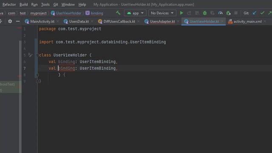The image size is (272, 153).
Task: Close the UserViewHolder.kt tab
Action: tap(222, 22)
